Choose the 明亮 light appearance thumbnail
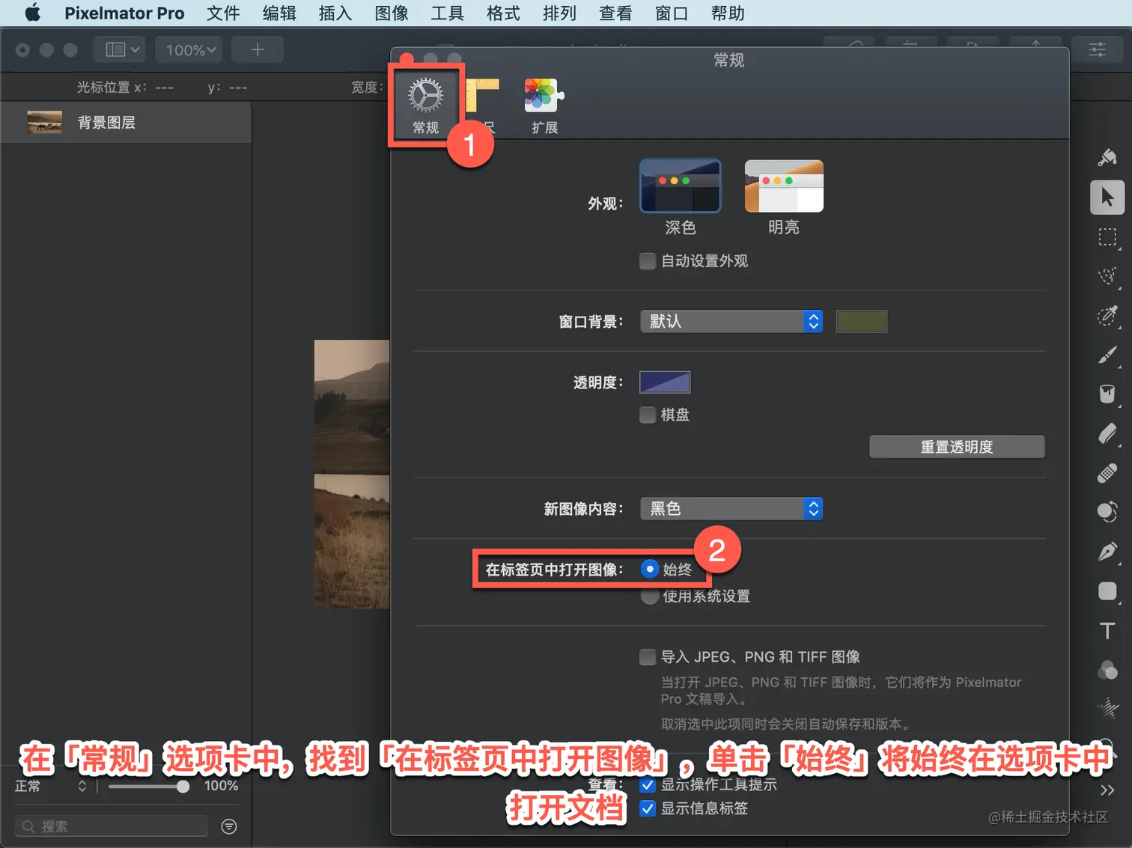Screen dimensions: 1132x848 tap(784, 186)
